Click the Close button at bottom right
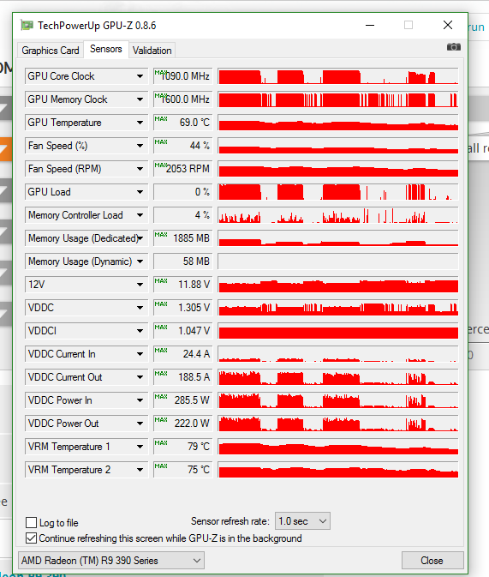 (x=432, y=561)
